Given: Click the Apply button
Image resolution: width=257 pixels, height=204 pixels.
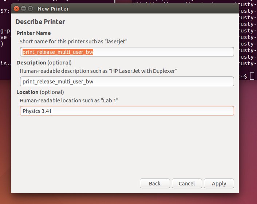Looking at the screenshot, I should click(219, 183).
